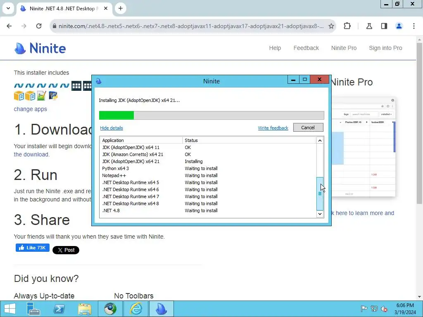Click Hide details in Ninite installer
423x317 pixels.
tap(112, 128)
